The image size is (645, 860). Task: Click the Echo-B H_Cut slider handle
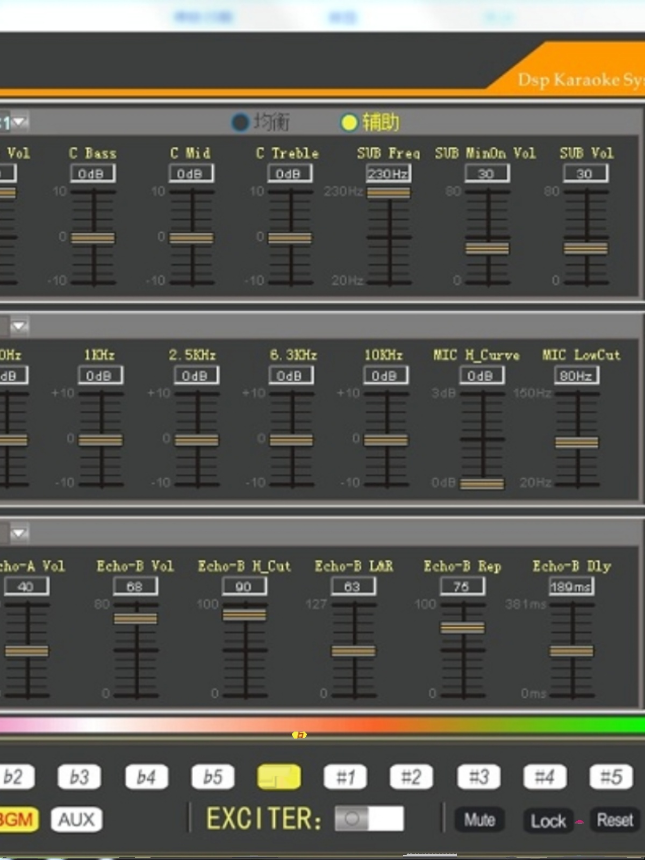245,615
